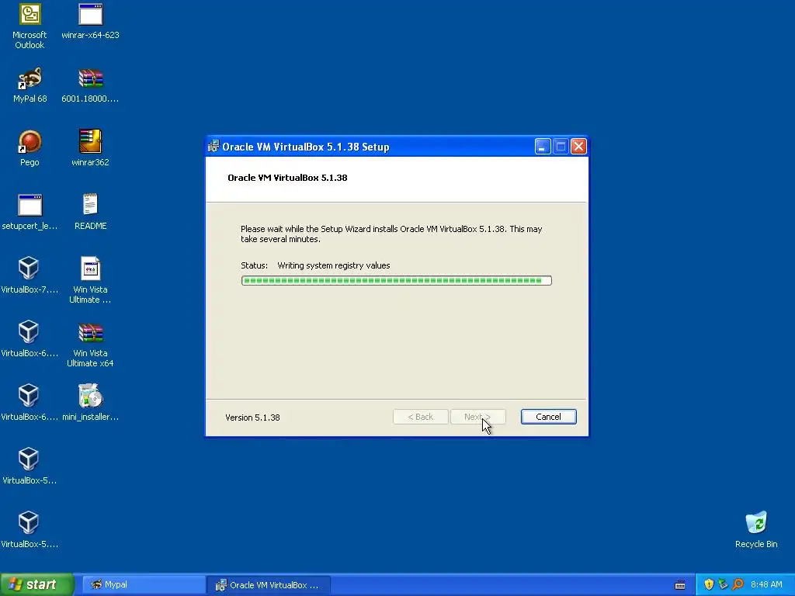The image size is (795, 596).
Task: Open the yellow security shield tray icon
Action: pyautogui.click(x=709, y=584)
